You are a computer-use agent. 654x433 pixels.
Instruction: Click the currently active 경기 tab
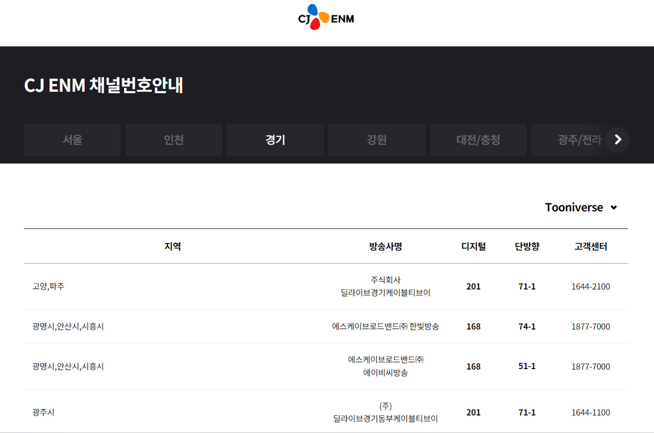coord(275,140)
